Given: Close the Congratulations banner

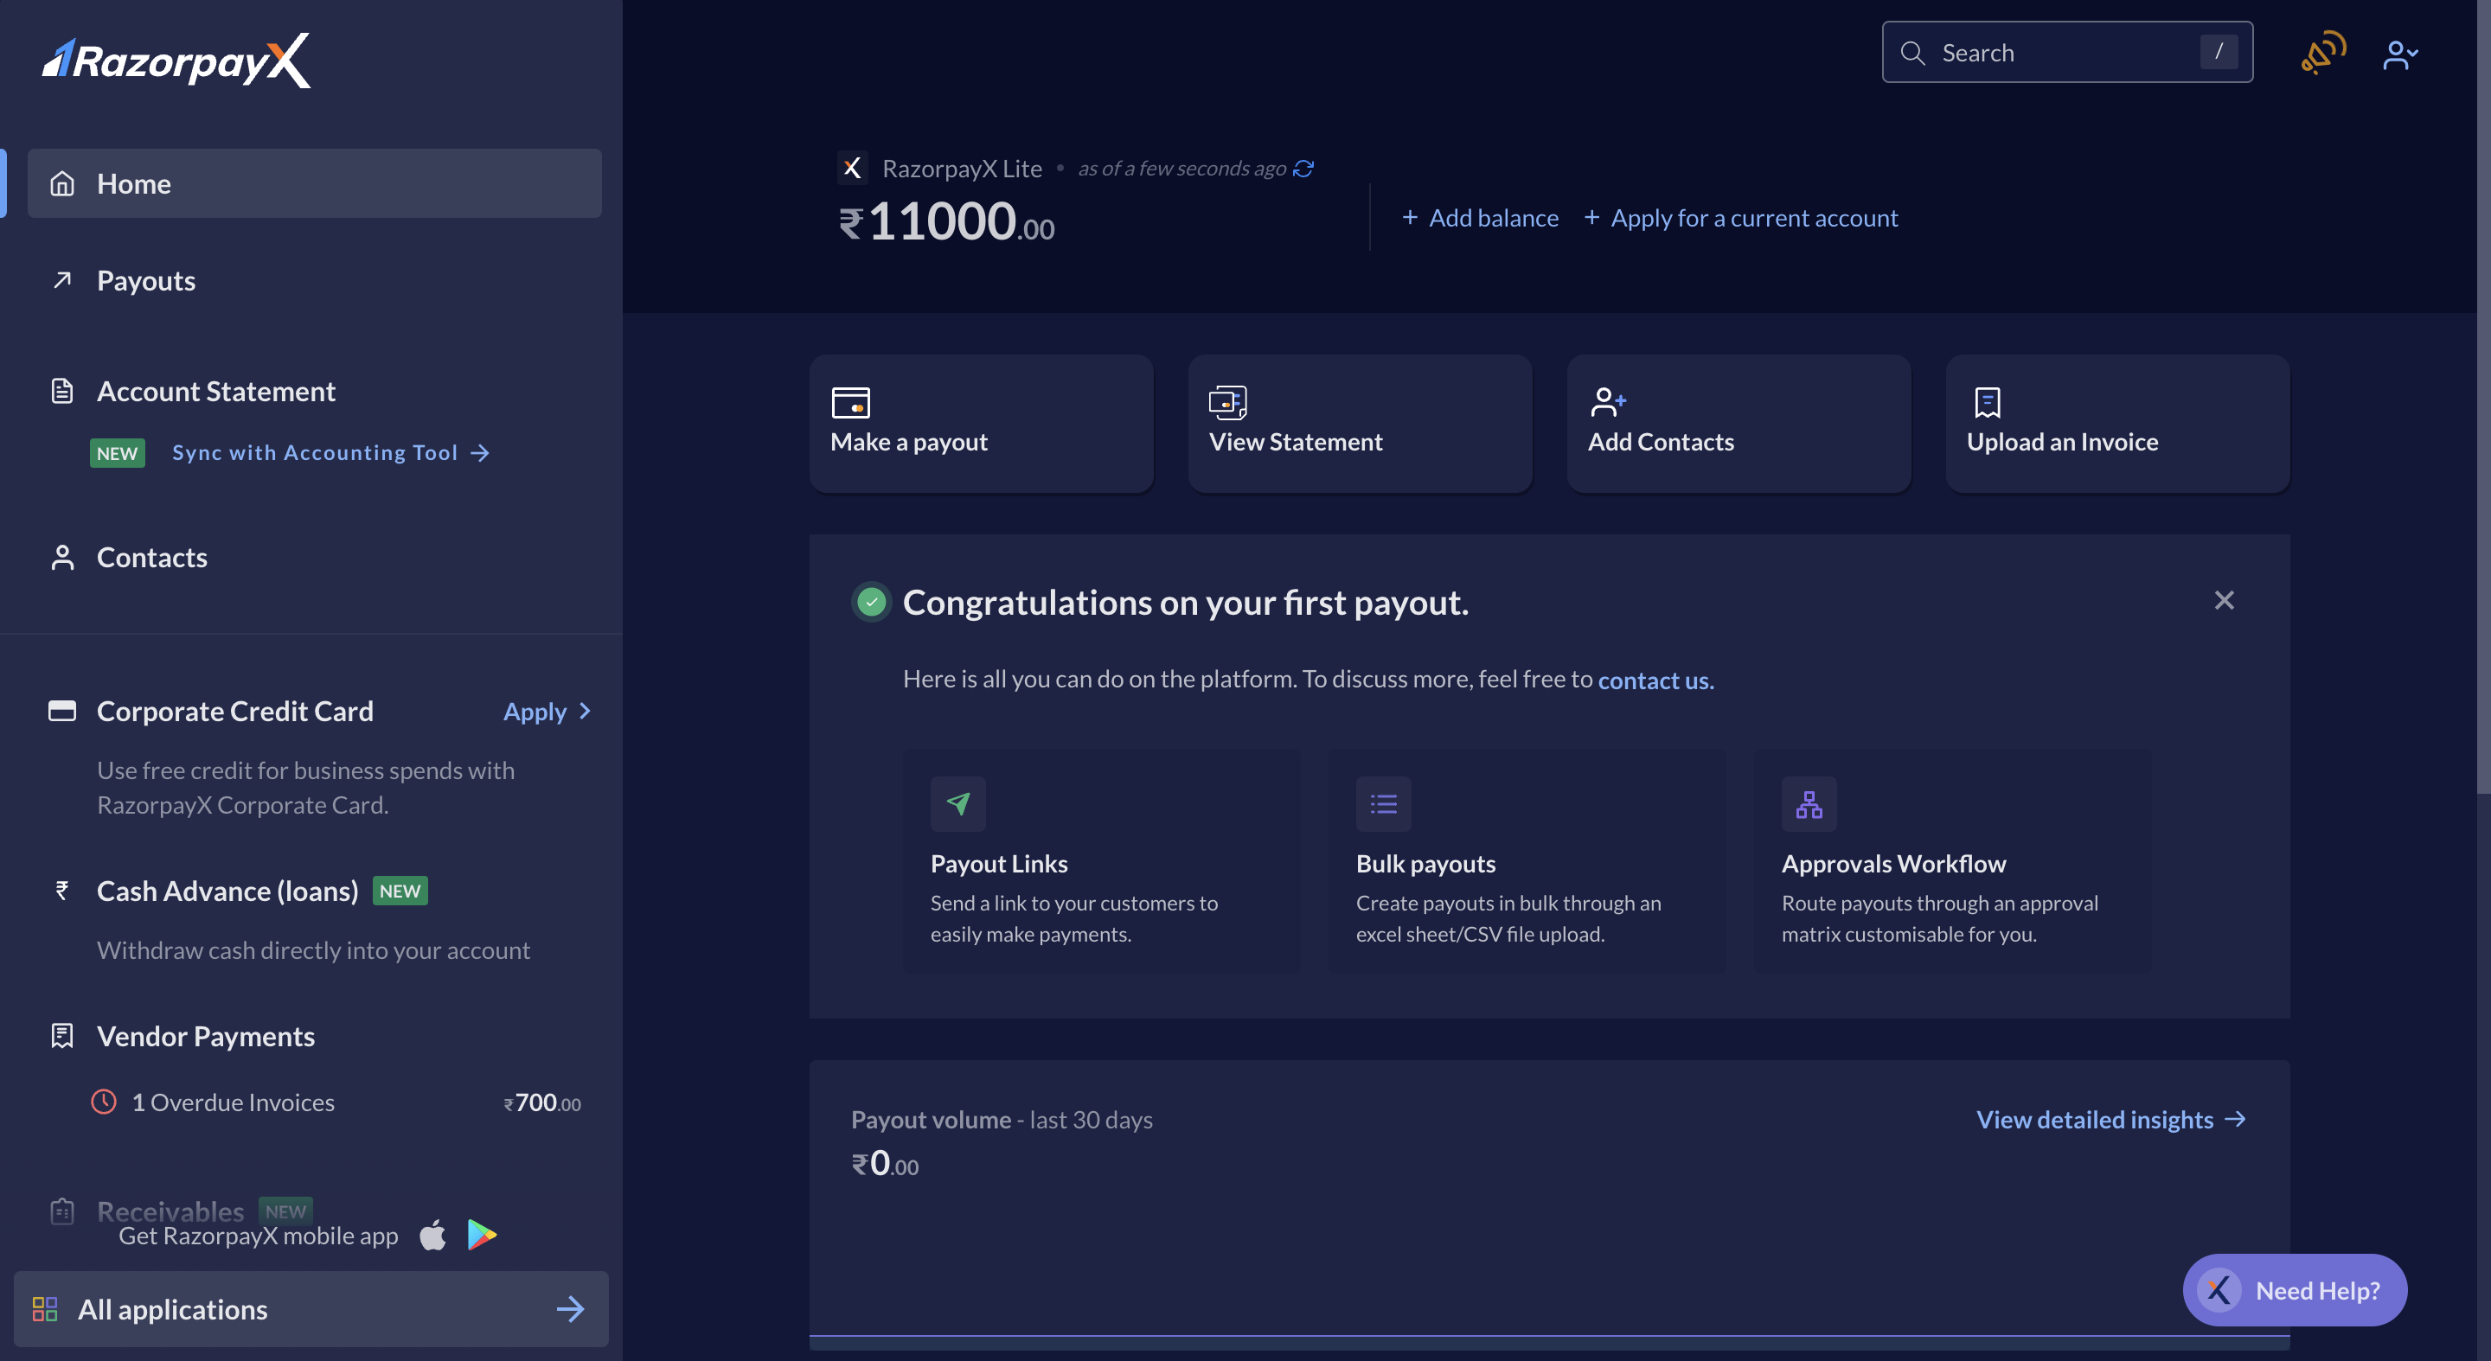Looking at the screenshot, I should click(2224, 599).
